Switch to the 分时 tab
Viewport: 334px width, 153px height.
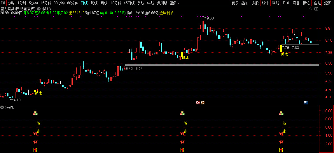11,3
